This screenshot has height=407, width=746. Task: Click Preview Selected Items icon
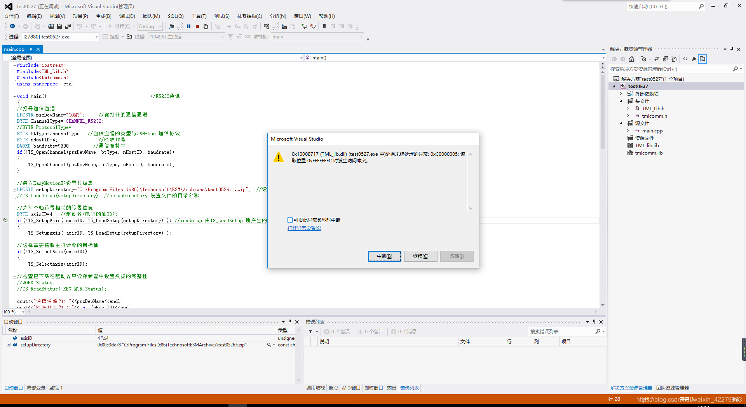click(x=702, y=59)
